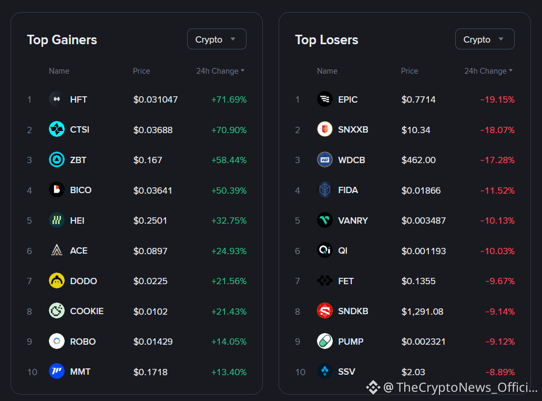Click the HFT coin icon
This screenshot has height=401, width=542.
[57, 99]
